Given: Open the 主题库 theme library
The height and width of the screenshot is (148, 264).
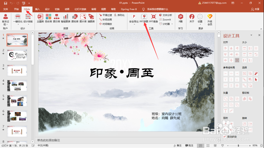Looking at the screenshot, I should pyautogui.click(x=40, y=18).
